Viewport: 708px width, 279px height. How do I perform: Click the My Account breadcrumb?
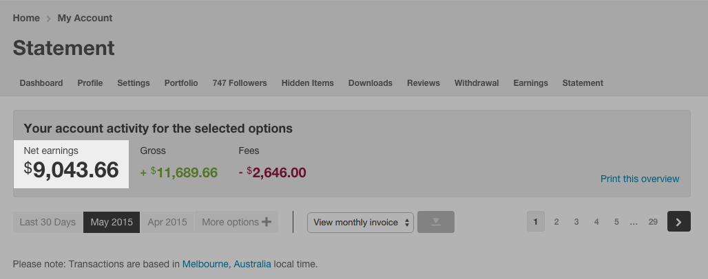pyautogui.click(x=85, y=18)
